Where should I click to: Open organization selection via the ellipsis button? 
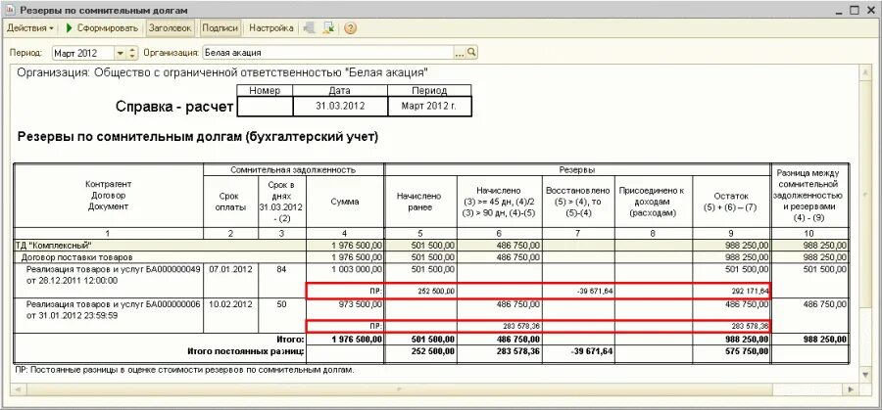click(461, 53)
